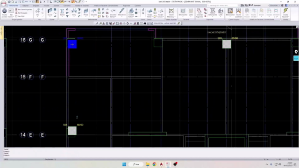
Task: Open the Windows Start menu
Action: coord(124,164)
